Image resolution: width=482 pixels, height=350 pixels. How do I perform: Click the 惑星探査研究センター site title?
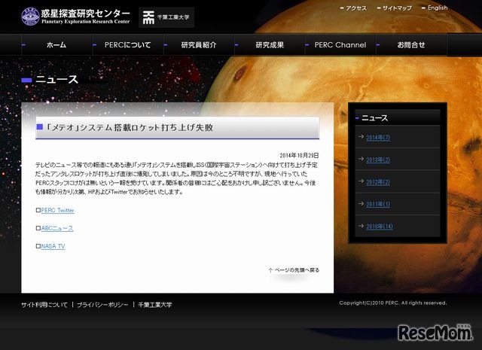coord(85,14)
